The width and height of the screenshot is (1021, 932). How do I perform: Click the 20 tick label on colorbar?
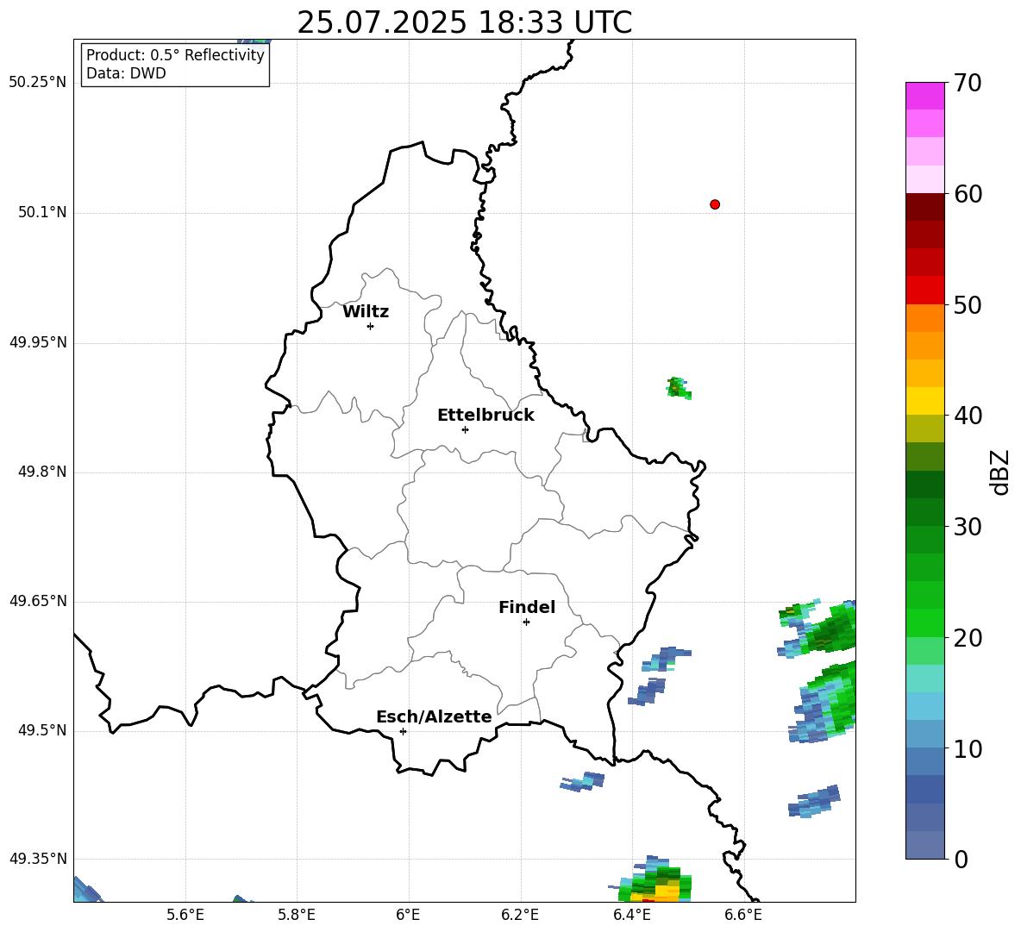click(968, 638)
